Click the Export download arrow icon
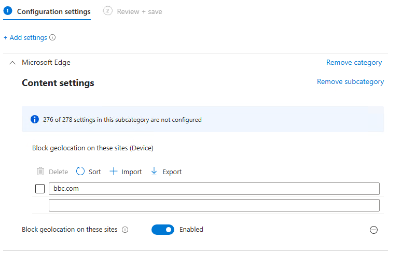Viewport: 416px width, 268px height. click(x=154, y=171)
